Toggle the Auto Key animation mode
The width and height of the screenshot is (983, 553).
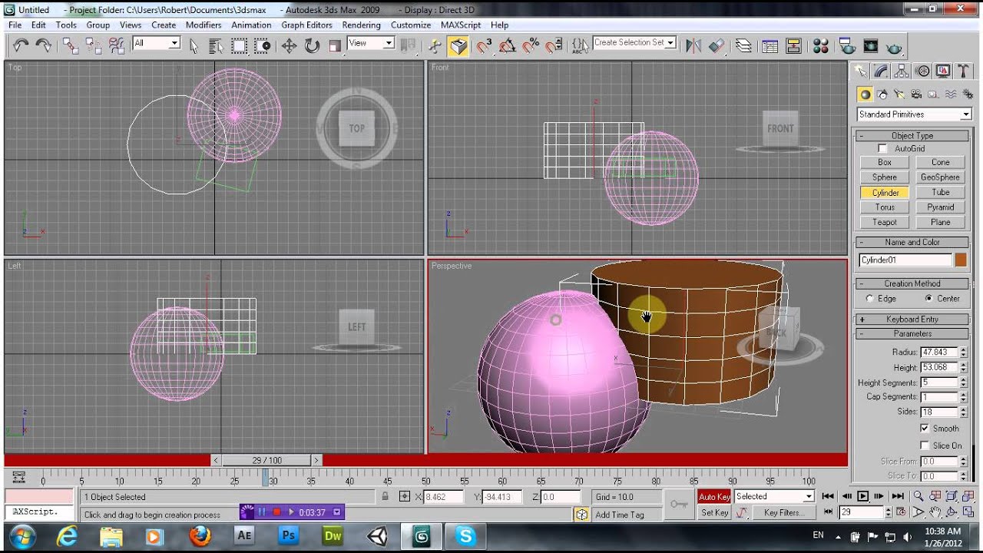click(714, 497)
